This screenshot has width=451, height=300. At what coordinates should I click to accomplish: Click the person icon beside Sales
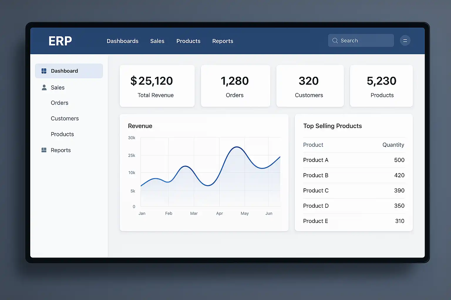tap(44, 87)
